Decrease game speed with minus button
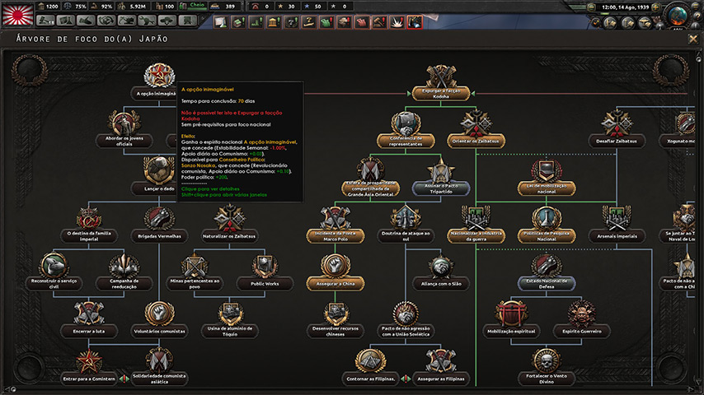Viewport: 704px width, 395px height. pyautogui.click(x=591, y=7)
